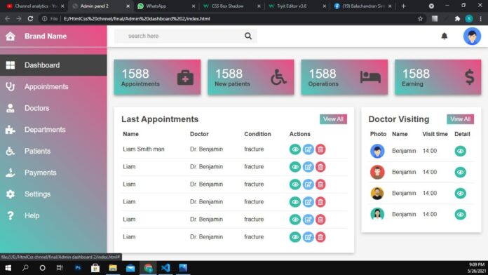Click the notification bell icon
Viewport: 488px width, 275px height.
click(444, 36)
